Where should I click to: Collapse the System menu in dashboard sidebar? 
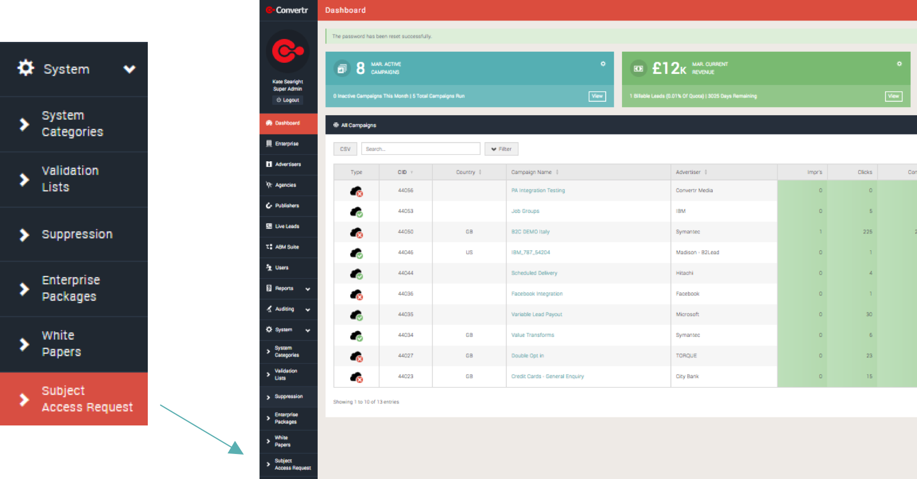[289, 329]
